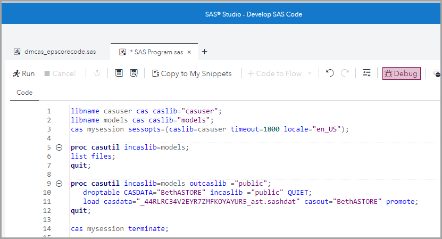Click the sashdat filename string on line 11
The width and height of the screenshot is (442, 239).
click(x=218, y=201)
